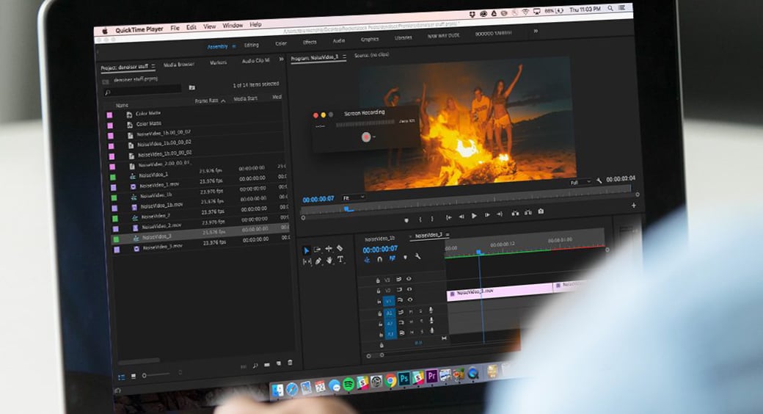Choose the Hand tool

tap(329, 260)
